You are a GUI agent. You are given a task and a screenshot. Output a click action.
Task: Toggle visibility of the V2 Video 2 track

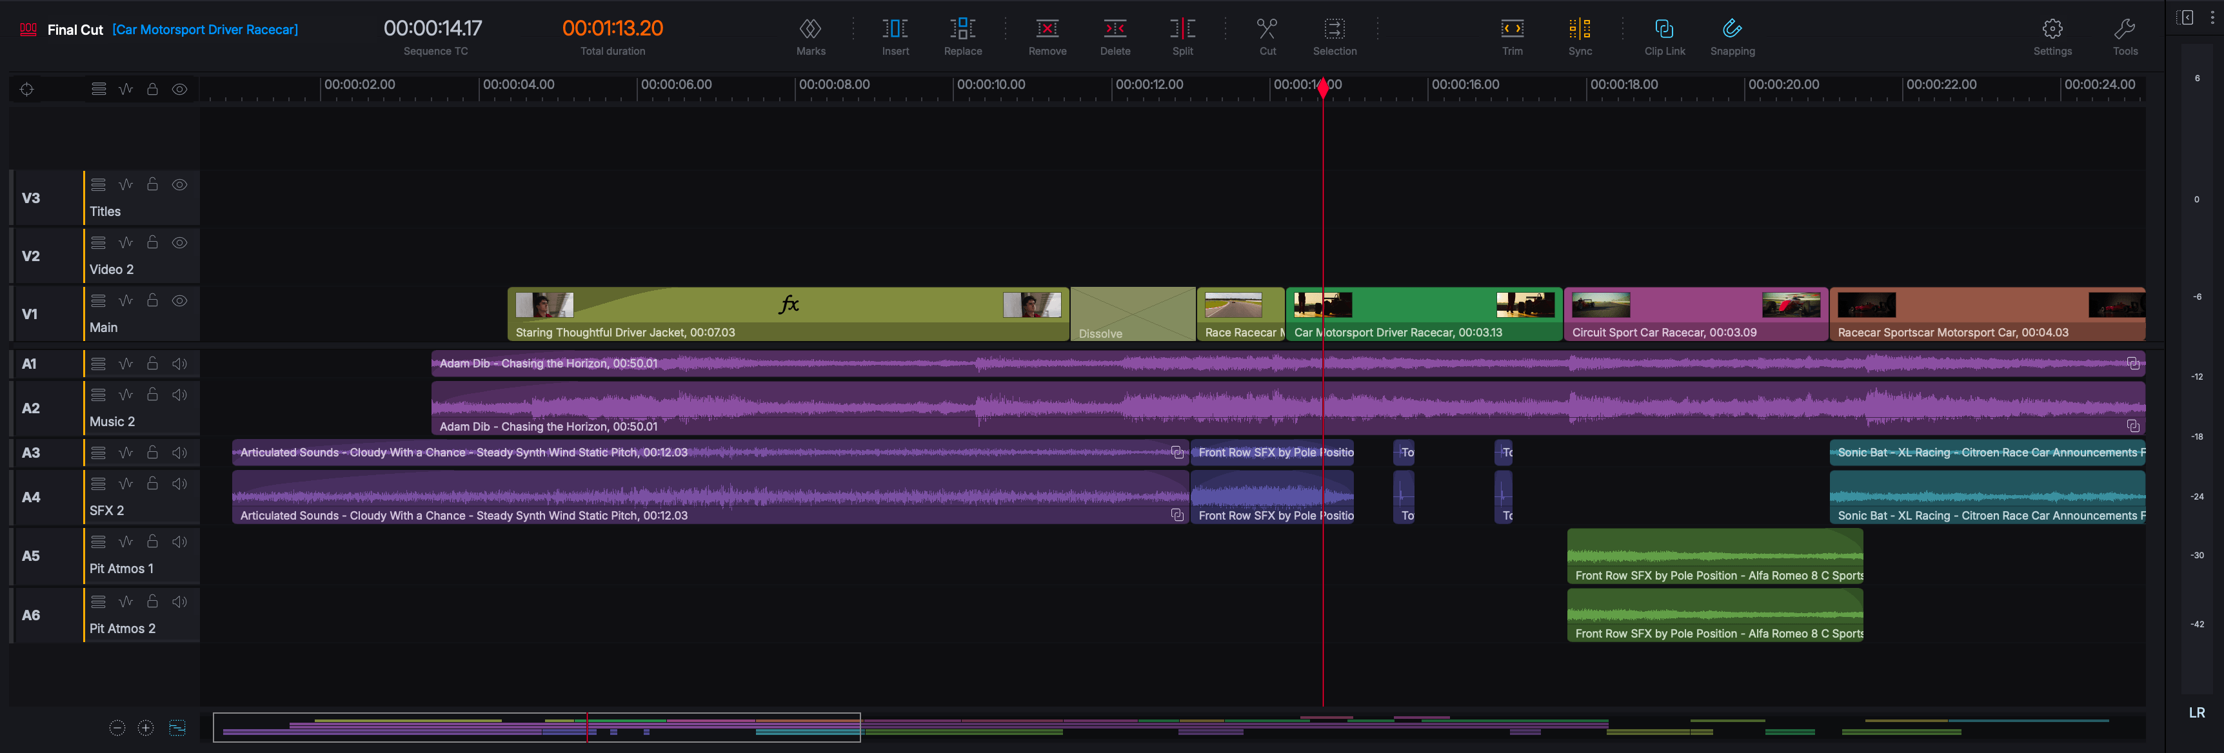(179, 242)
